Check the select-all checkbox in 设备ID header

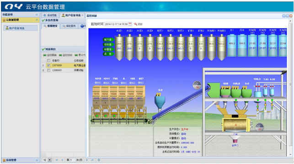point(49,60)
